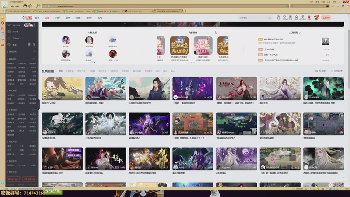350x197 pixels.
Task: Click the microphone badge icon in the sidebar
Action: 29,45
